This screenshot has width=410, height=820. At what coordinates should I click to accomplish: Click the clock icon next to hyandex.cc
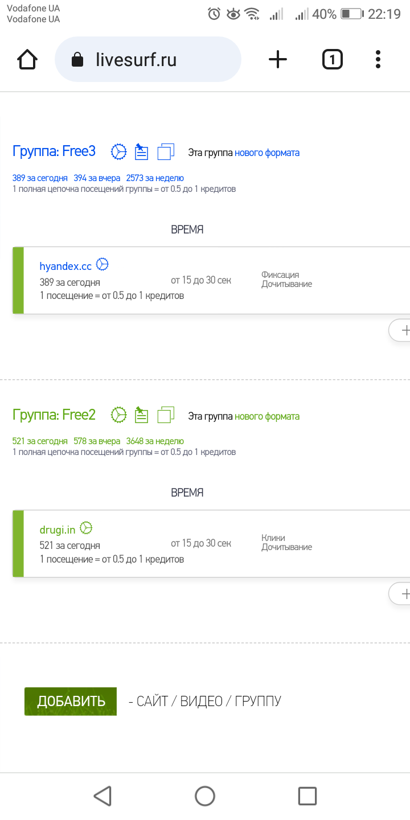(102, 264)
